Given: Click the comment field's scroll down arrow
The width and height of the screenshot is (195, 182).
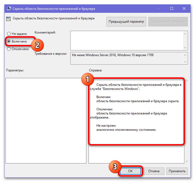Looking at the screenshot, I should click(x=185, y=48).
